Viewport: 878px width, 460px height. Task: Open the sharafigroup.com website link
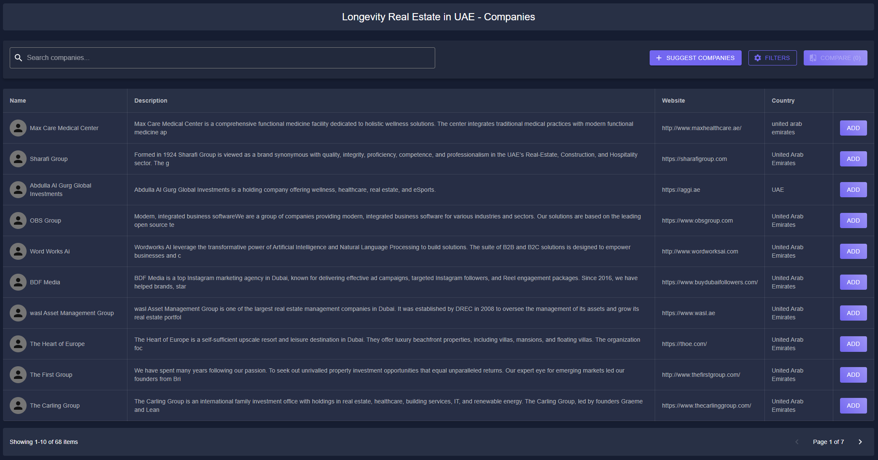coord(694,159)
